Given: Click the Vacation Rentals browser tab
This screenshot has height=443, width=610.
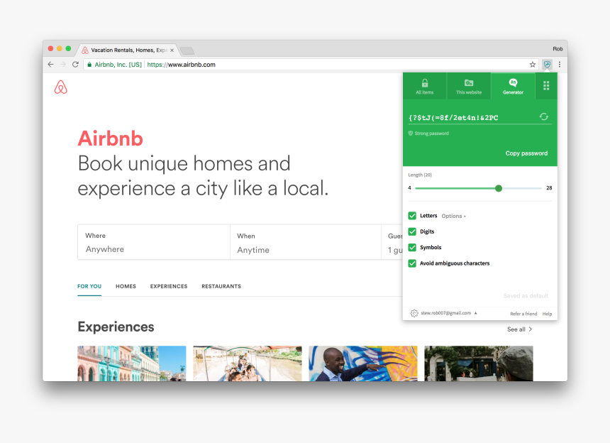Looking at the screenshot, I should pyautogui.click(x=128, y=50).
